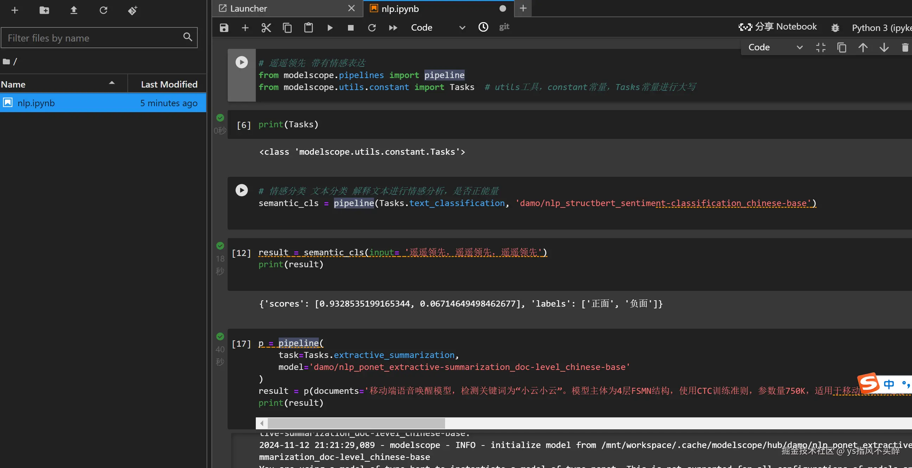Open the Git clone icon in file browser
Image resolution: width=912 pixels, height=468 pixels.
coord(132,10)
